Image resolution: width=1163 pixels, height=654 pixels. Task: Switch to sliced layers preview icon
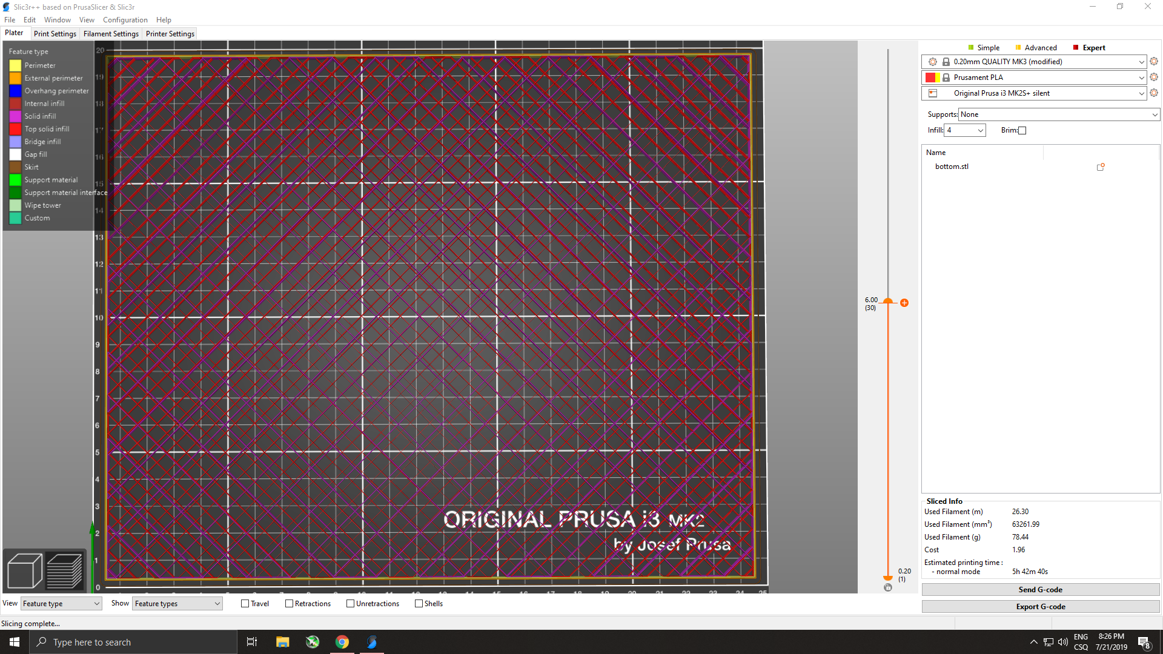pyautogui.click(x=64, y=570)
